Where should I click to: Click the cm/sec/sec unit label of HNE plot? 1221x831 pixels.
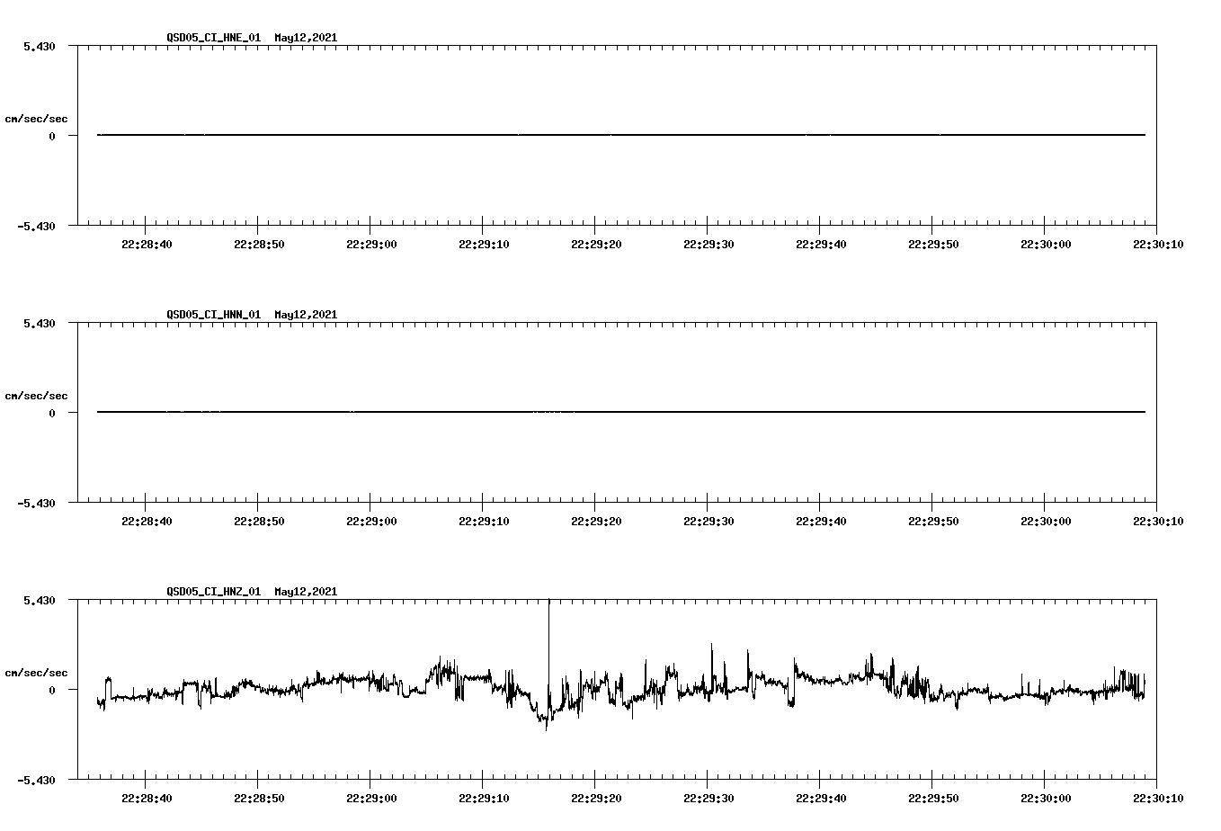tap(36, 119)
